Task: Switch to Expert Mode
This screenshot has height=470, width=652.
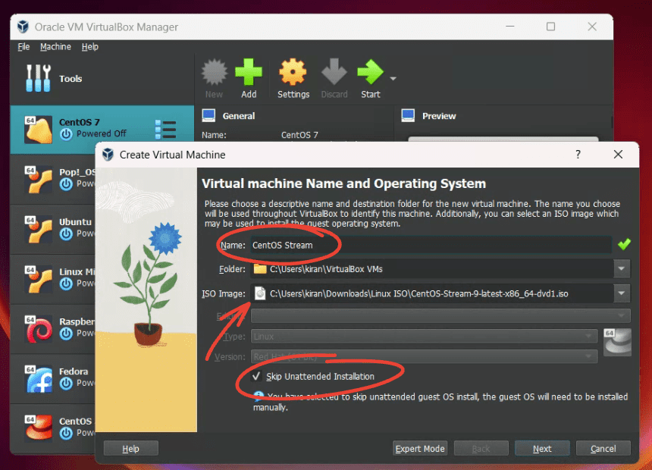Action: click(419, 448)
